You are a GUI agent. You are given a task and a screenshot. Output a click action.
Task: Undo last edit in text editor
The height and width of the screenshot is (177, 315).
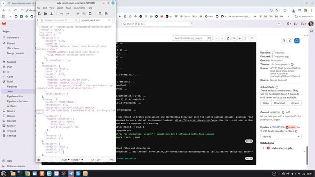pos(62,14)
